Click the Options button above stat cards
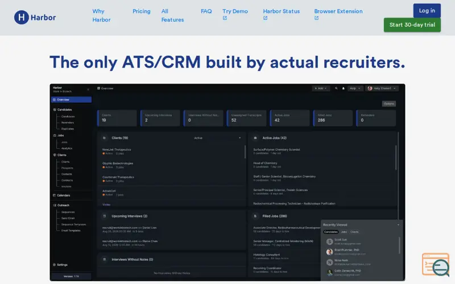 [x=389, y=104]
